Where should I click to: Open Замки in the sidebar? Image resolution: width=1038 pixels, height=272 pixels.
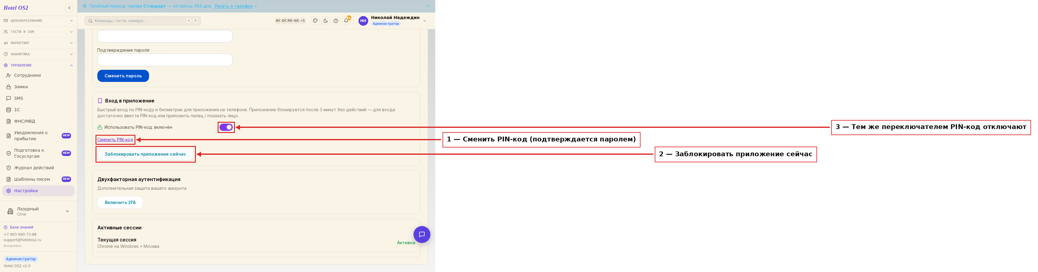pos(38,87)
